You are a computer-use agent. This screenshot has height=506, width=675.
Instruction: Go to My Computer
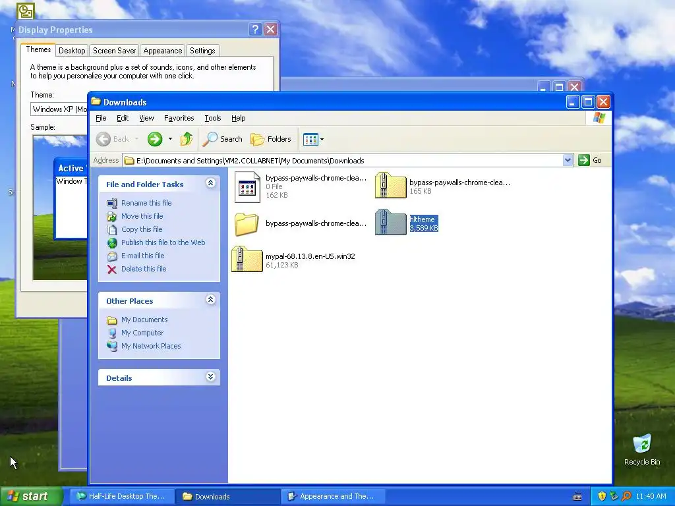tap(142, 333)
